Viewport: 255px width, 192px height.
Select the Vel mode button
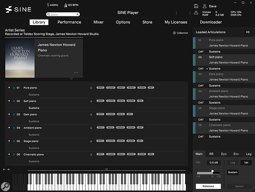point(246,163)
